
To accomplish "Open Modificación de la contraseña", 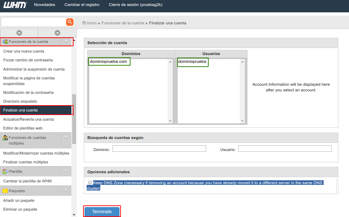I will tap(28, 92).
